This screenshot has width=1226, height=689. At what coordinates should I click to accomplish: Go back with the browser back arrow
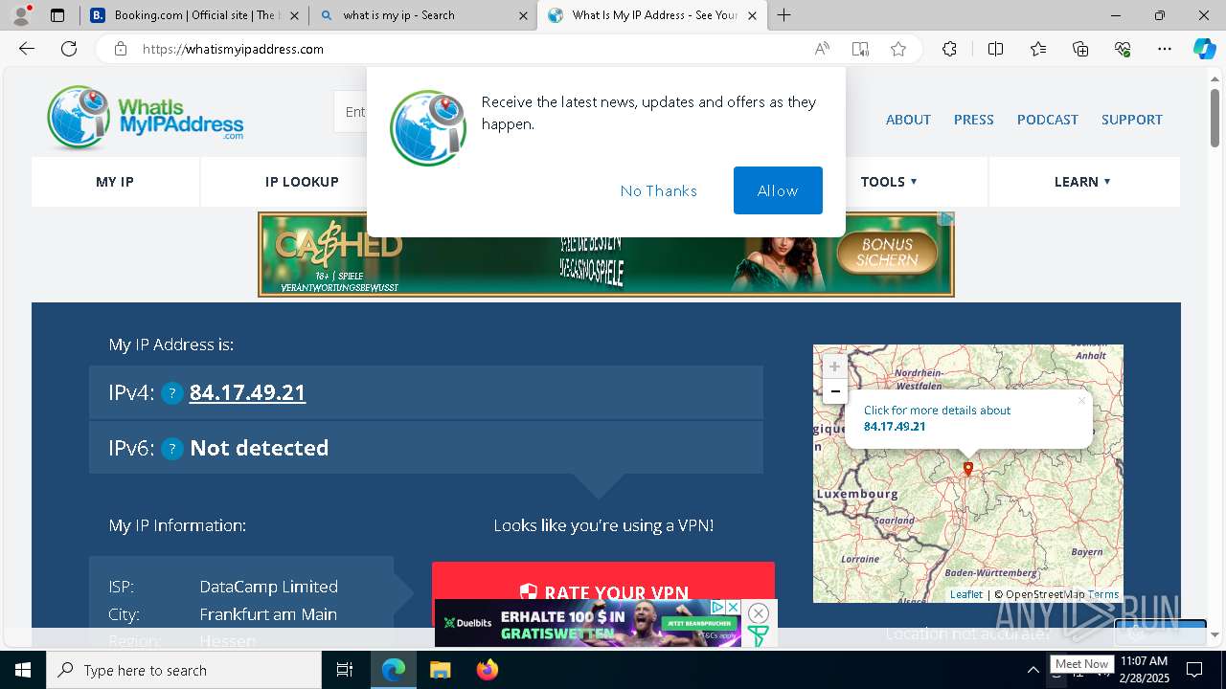coord(27,49)
